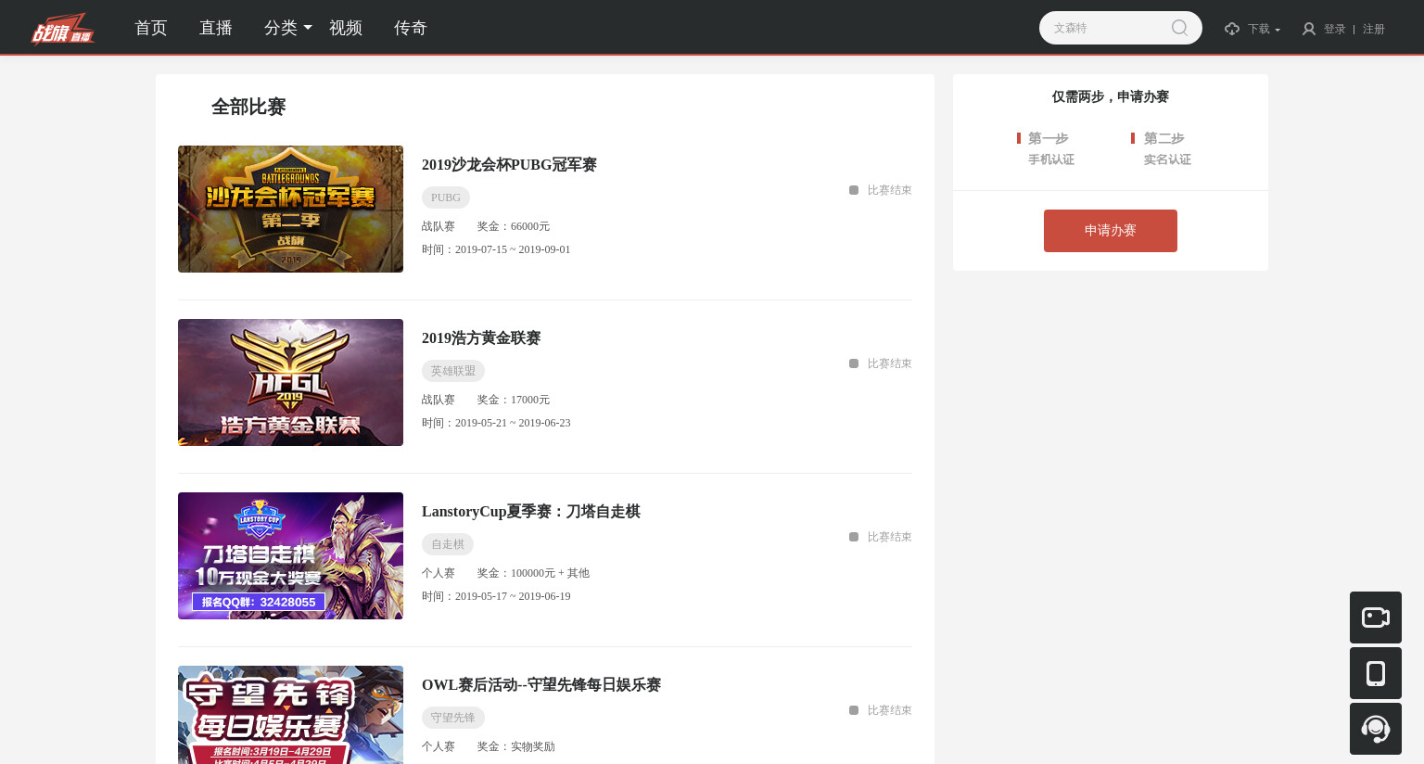Click 比赛结束 status of 刀塔自走棋
The height and width of the screenshot is (764, 1424).
tap(881, 537)
